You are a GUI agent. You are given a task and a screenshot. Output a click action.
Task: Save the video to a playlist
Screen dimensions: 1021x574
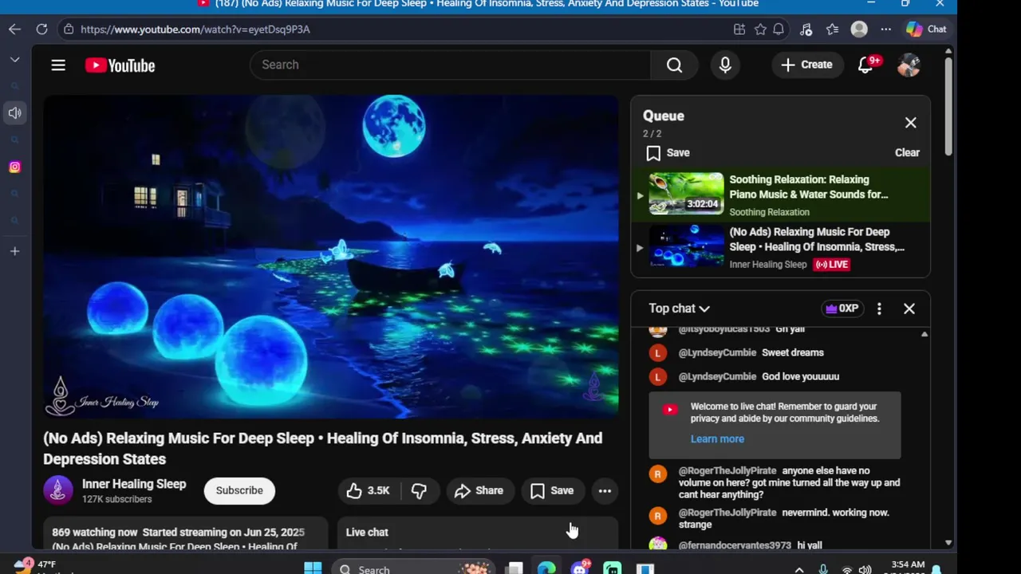coord(552,490)
